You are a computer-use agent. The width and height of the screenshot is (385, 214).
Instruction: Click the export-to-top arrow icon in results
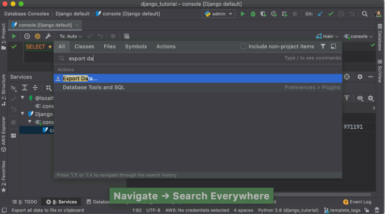[347, 98]
